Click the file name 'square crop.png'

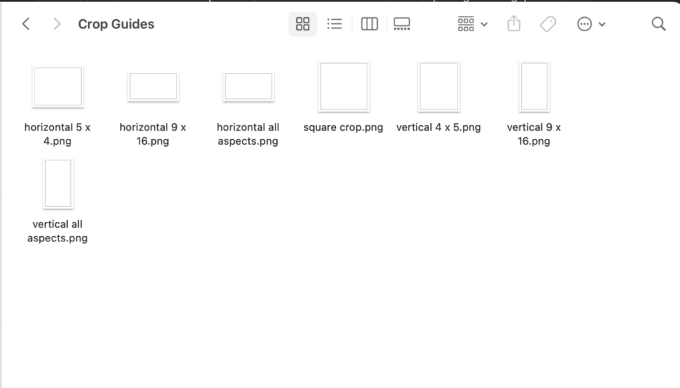(x=343, y=127)
